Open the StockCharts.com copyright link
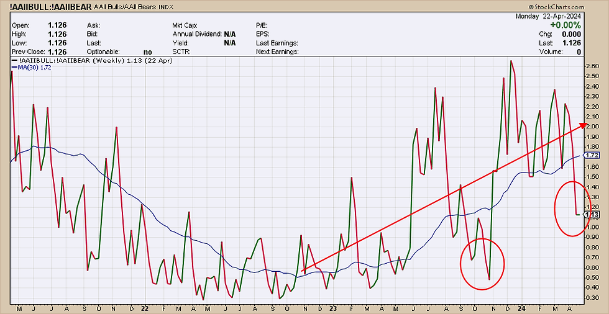 point(556,7)
